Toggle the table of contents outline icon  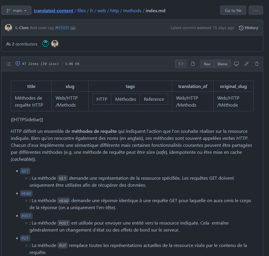pos(8,64)
